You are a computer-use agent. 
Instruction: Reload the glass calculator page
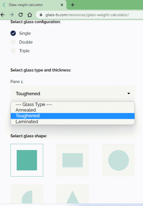pyautogui.click(x=21, y=15)
